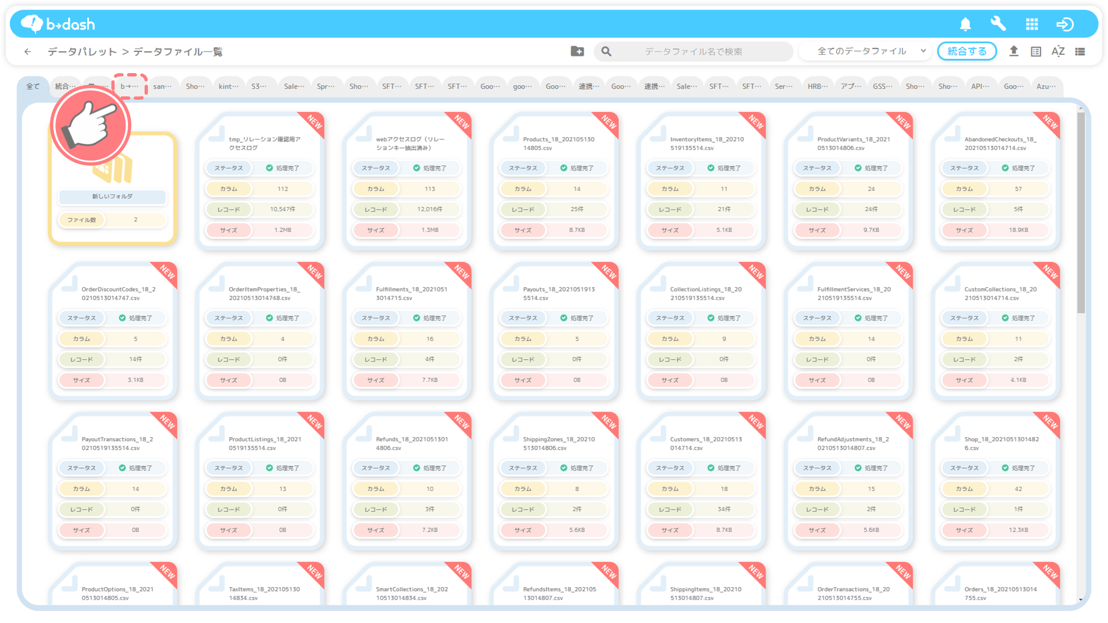This screenshot has height=623, width=1108.
Task: Open the Customers_18 csv card
Action: coord(701,482)
